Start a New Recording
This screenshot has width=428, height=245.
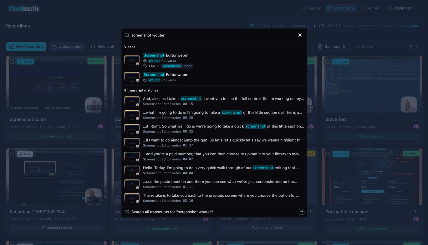point(26,46)
